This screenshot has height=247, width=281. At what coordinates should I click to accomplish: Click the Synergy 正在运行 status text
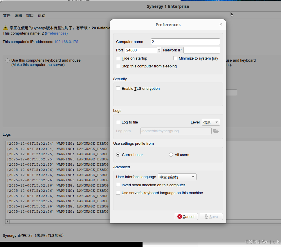(33, 235)
